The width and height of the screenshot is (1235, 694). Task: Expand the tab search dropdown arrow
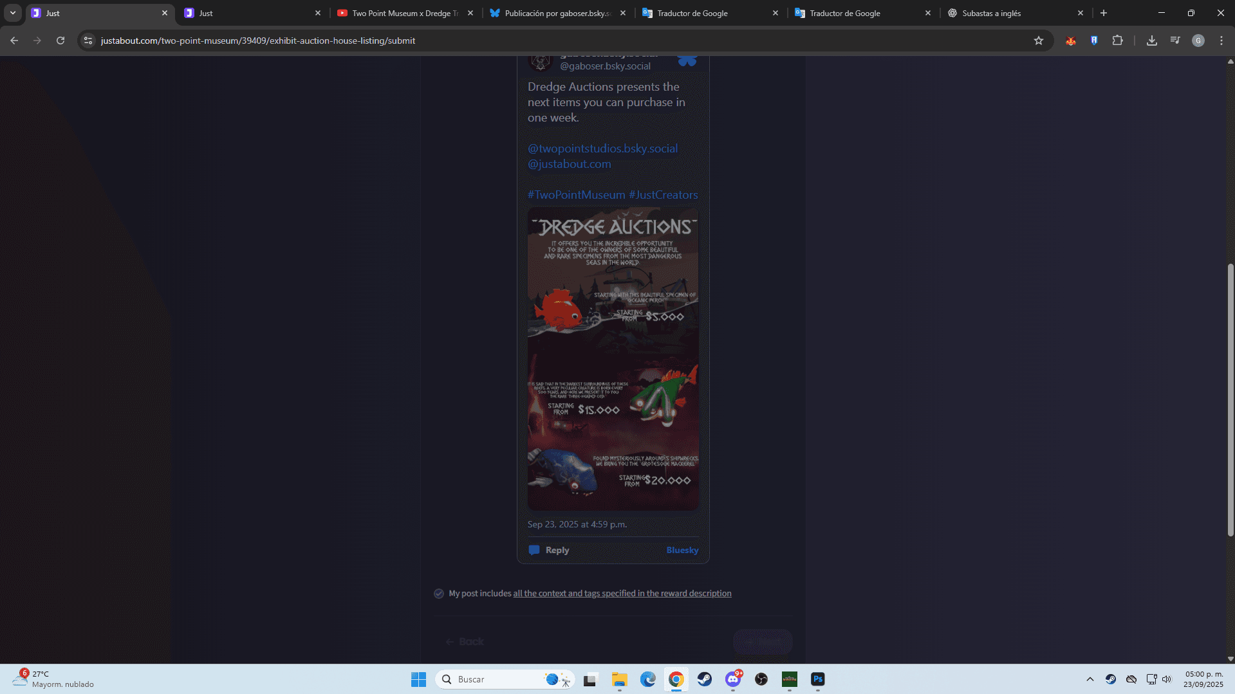13,13
